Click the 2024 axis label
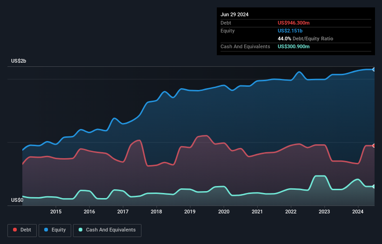This screenshot has height=244, width=382. tap(358, 212)
